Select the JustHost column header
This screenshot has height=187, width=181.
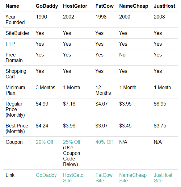164,6
